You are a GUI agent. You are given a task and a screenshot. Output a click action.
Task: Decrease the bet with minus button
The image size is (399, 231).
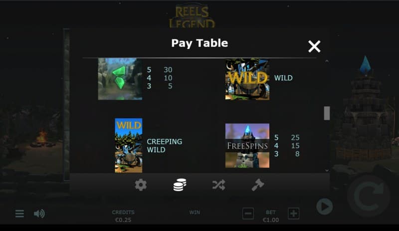click(x=248, y=214)
